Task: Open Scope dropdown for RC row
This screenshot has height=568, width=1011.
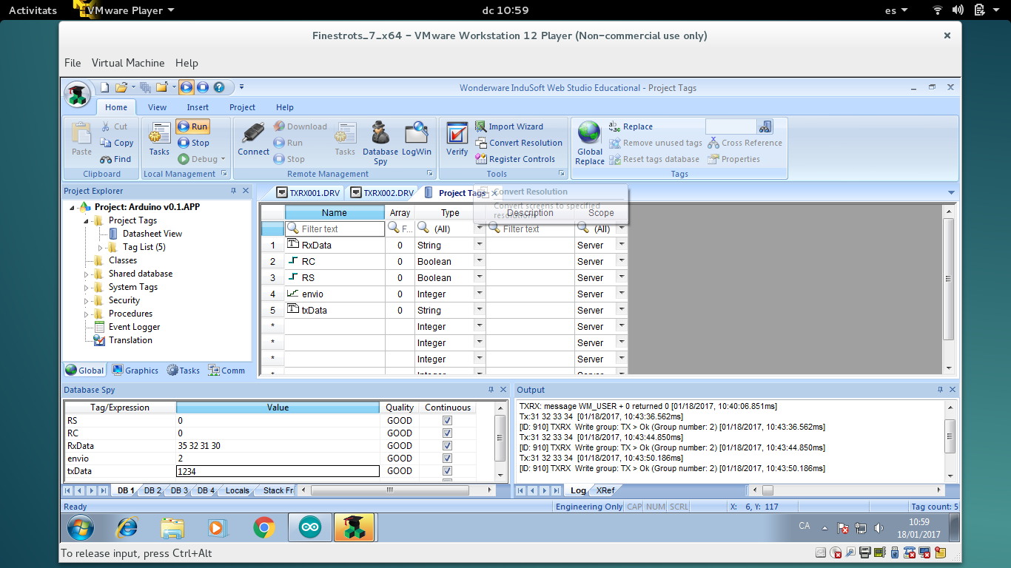Action: click(x=621, y=261)
